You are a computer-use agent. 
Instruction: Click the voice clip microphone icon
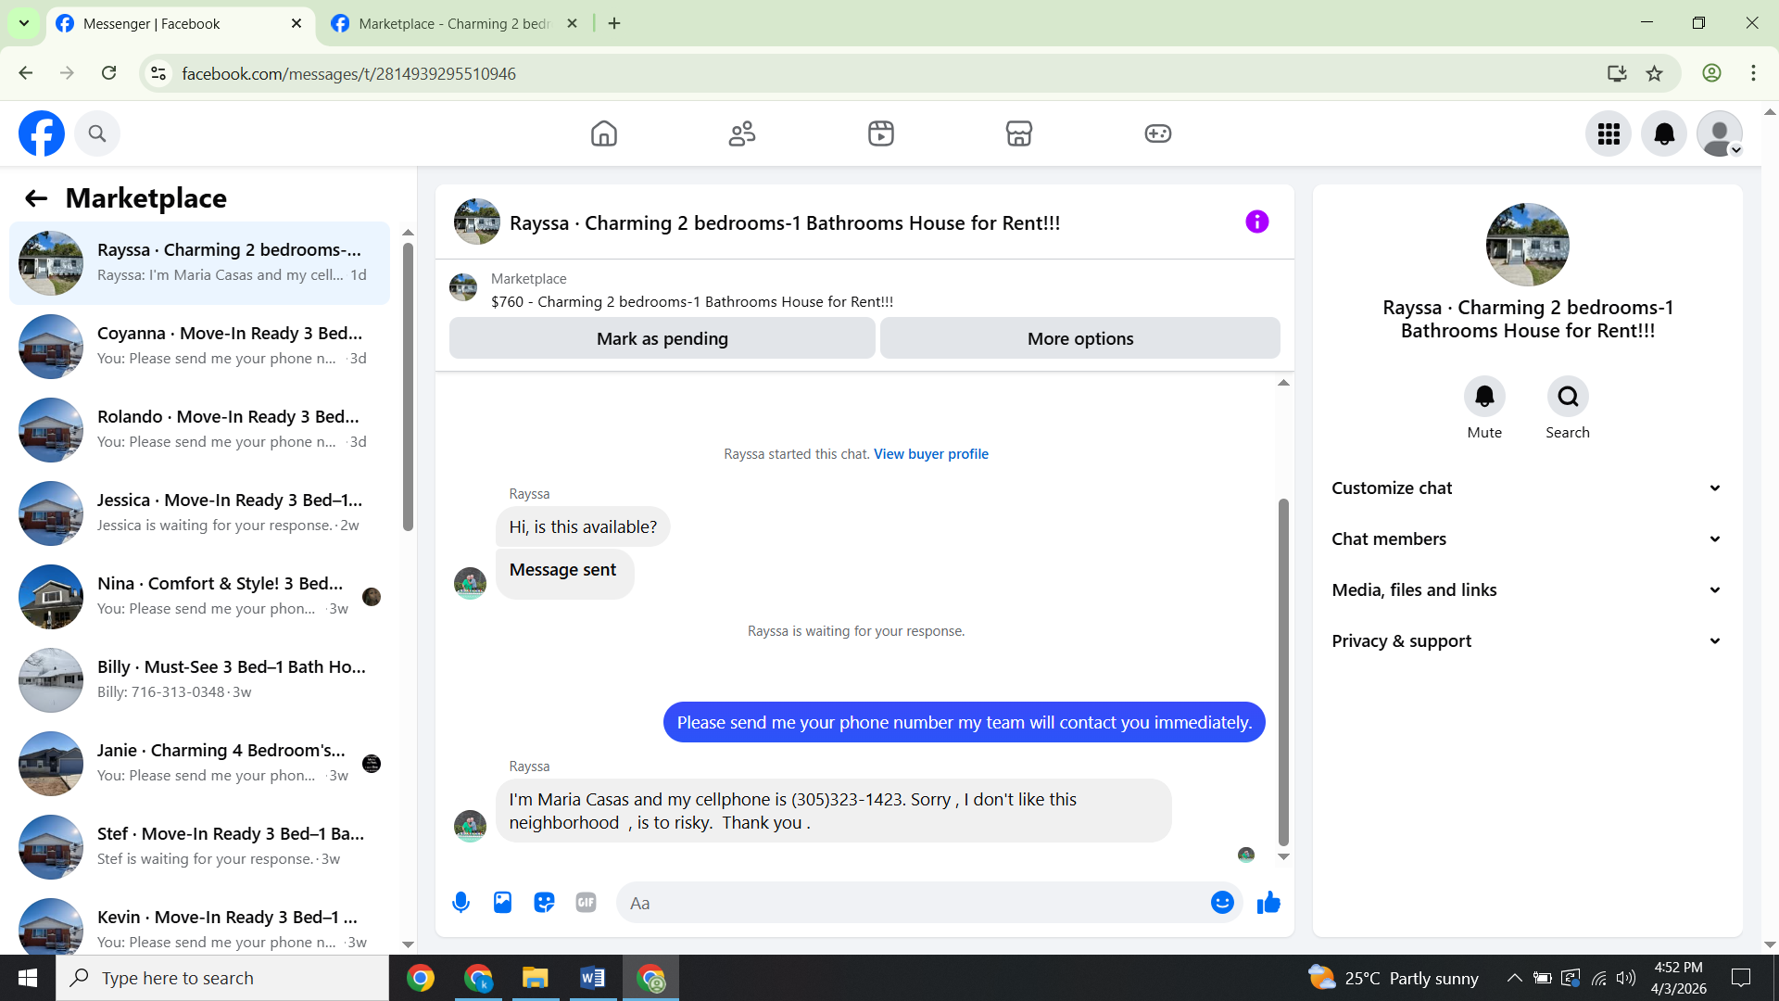point(461,903)
